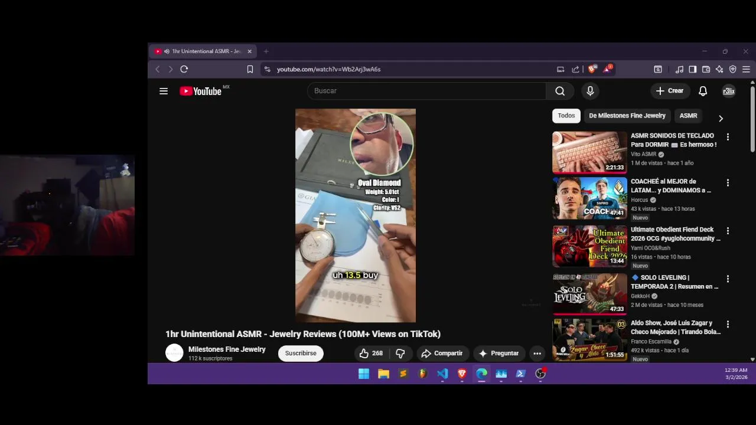The image size is (756, 425).
Task: Click the address bar URL
Action: [x=328, y=69]
